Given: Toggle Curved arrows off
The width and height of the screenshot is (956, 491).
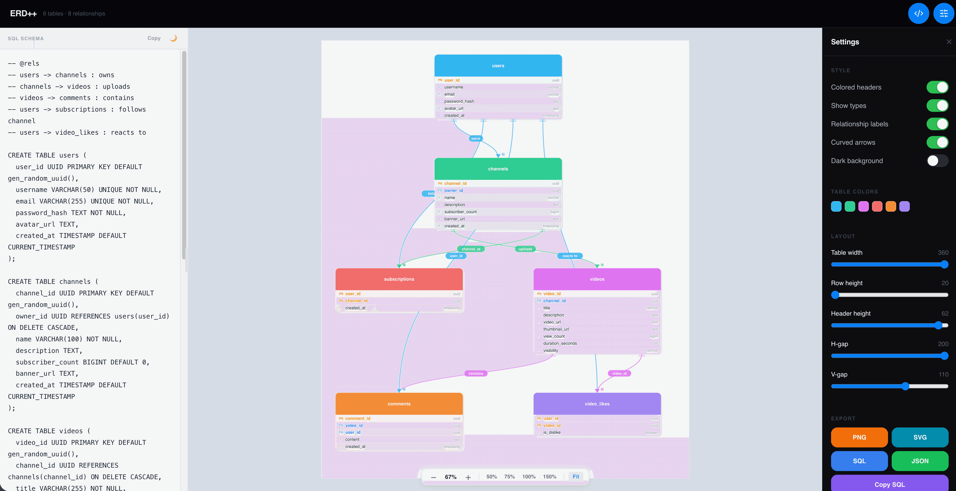Looking at the screenshot, I should 937,143.
